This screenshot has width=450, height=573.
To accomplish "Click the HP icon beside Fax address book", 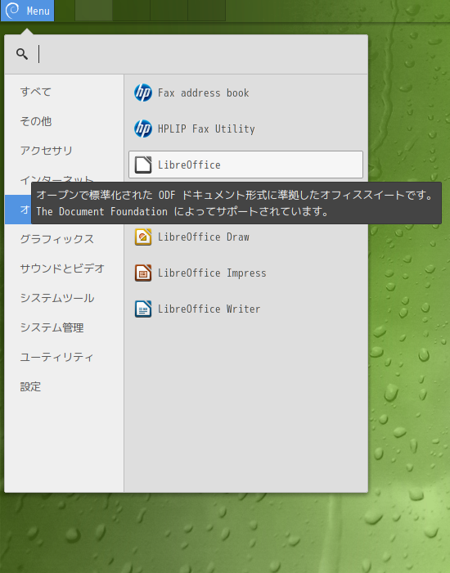I will [143, 92].
